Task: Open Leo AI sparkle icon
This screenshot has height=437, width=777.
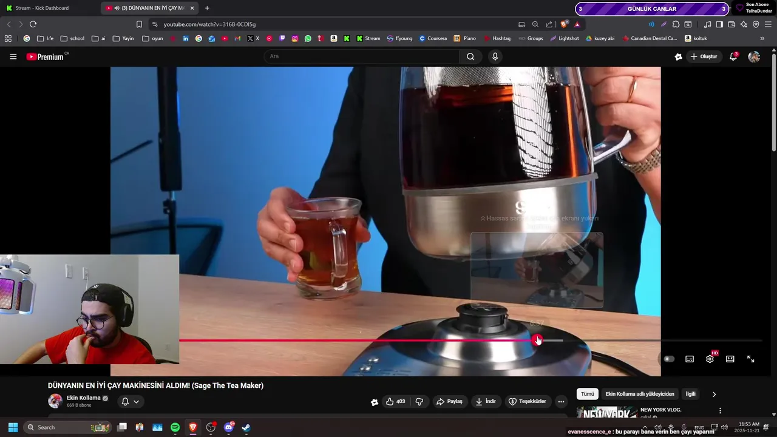Action: 744,24
